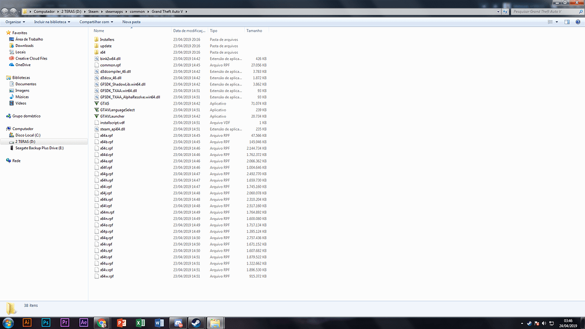Select Downloads in the Favoritos sidebar
The height and width of the screenshot is (329, 585).
coord(25,46)
